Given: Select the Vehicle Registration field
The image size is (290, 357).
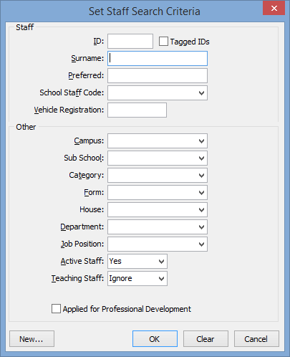Looking at the screenshot, I should point(137,110).
